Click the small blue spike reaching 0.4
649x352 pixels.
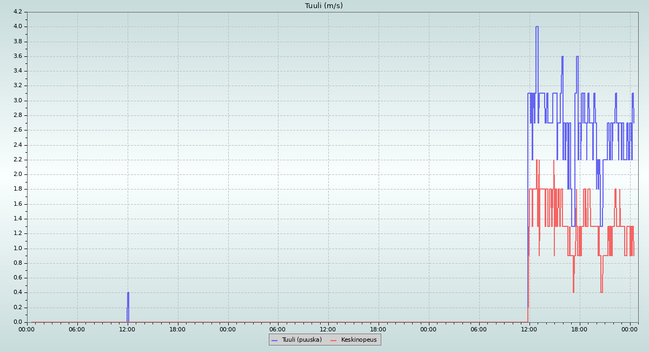tap(128, 294)
